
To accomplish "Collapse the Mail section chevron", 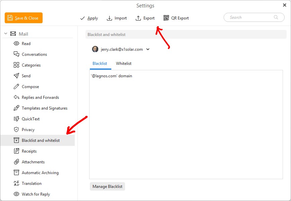I will point(6,34).
